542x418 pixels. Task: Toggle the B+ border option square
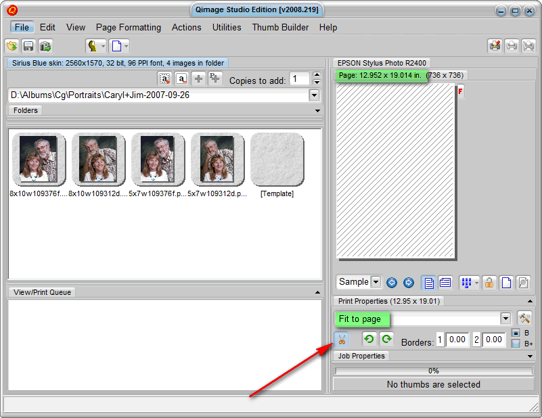[516, 344]
